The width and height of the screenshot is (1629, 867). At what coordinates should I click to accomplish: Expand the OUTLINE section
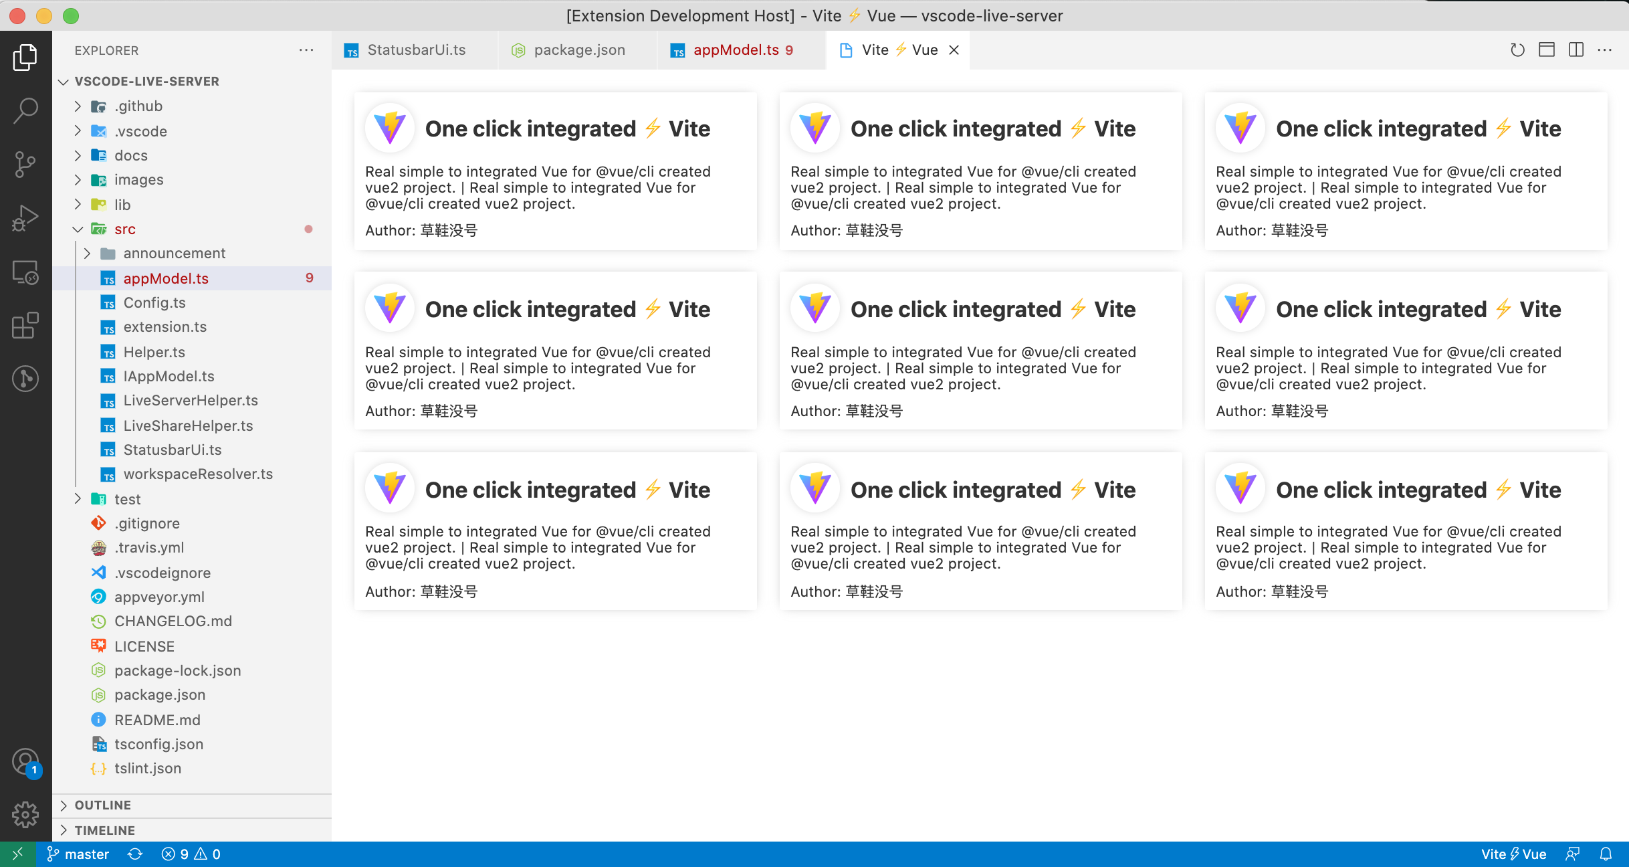(103, 805)
